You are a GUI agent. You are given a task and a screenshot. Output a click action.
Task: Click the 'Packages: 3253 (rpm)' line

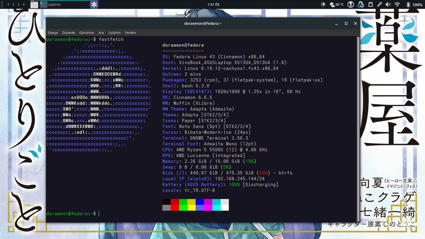tap(243, 80)
